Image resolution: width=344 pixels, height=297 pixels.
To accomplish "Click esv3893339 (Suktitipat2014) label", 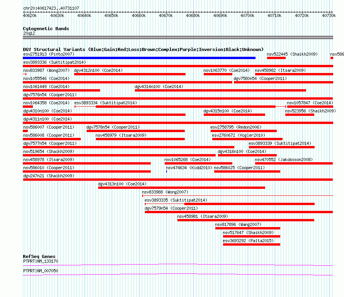I will (280, 143).
